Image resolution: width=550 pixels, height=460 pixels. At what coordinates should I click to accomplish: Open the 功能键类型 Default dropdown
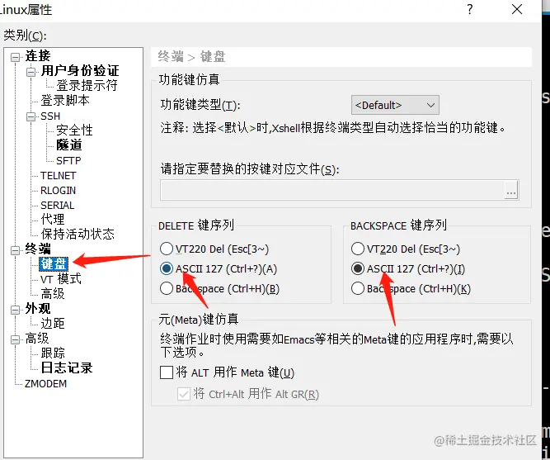(x=395, y=105)
